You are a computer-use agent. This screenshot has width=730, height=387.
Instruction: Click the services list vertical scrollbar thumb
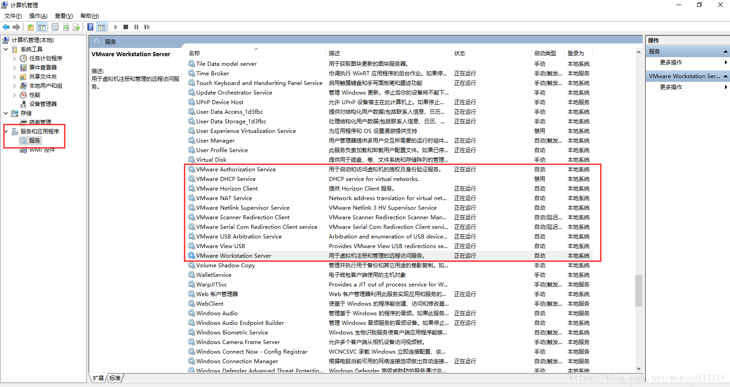coord(639,291)
